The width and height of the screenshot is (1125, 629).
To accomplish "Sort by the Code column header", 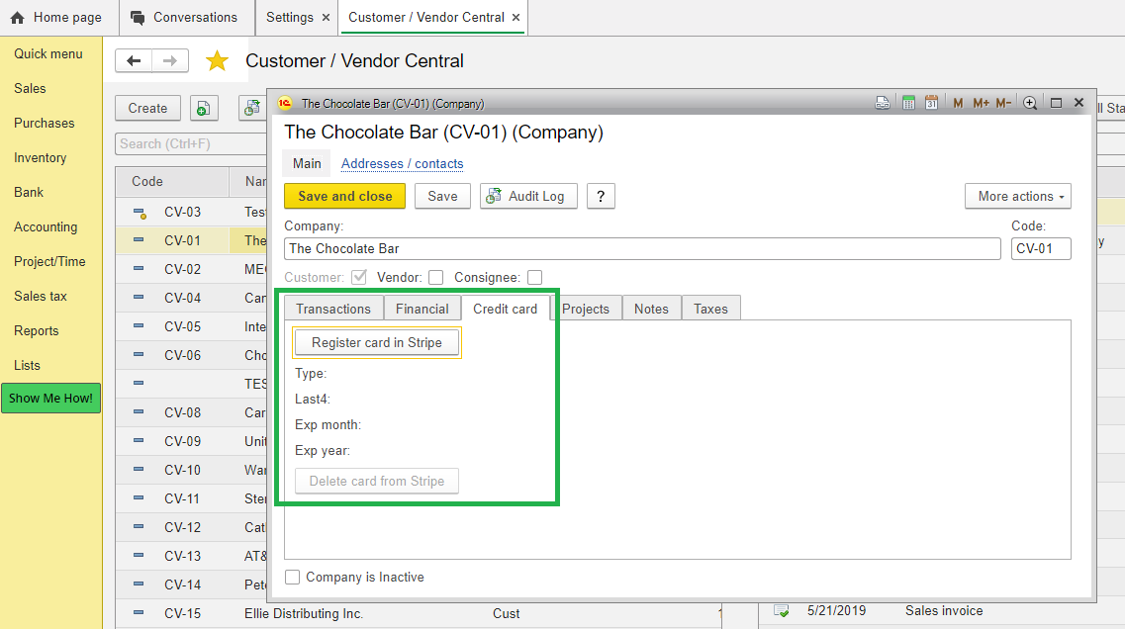I will [x=172, y=181].
